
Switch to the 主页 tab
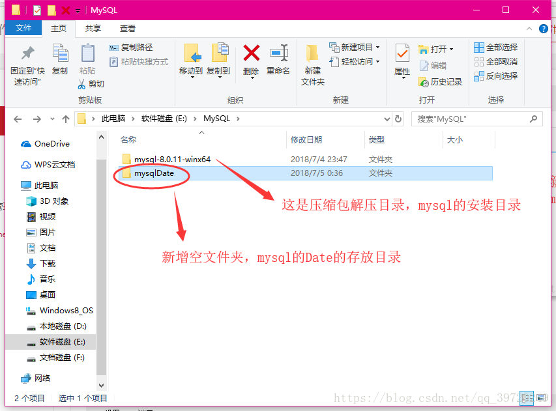[x=59, y=29]
